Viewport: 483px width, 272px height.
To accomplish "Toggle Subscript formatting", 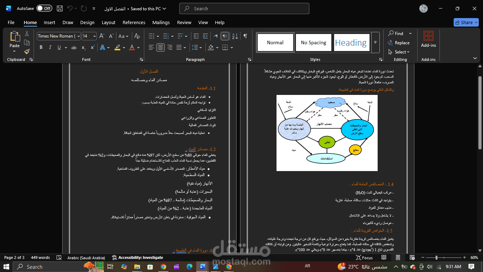I will [x=83, y=47].
